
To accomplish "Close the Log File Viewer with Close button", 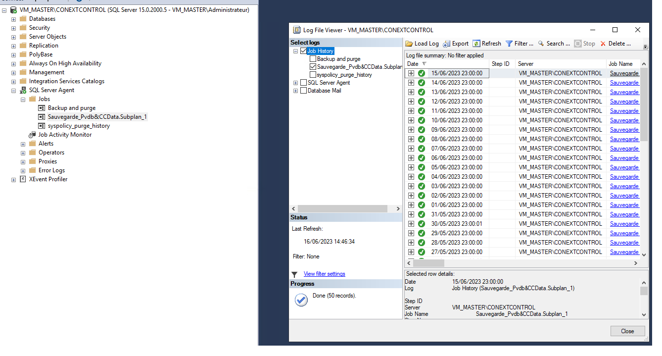I will (627, 331).
